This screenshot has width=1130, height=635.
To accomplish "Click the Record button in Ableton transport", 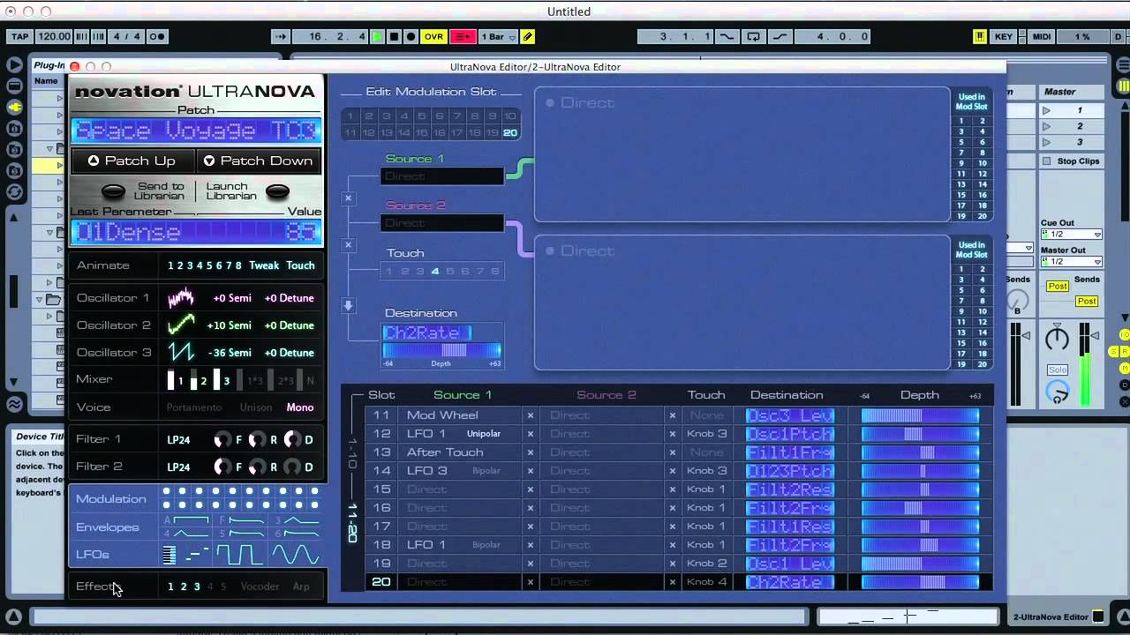I will (x=411, y=36).
